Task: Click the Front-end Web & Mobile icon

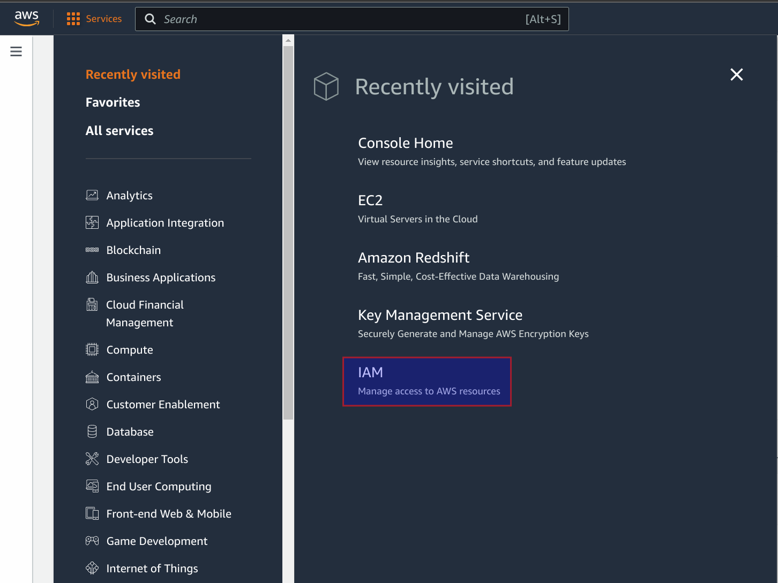Action: pyautogui.click(x=92, y=513)
